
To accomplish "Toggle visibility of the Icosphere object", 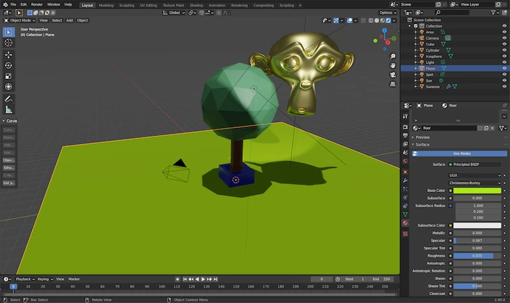I will pyautogui.click(x=504, y=56).
